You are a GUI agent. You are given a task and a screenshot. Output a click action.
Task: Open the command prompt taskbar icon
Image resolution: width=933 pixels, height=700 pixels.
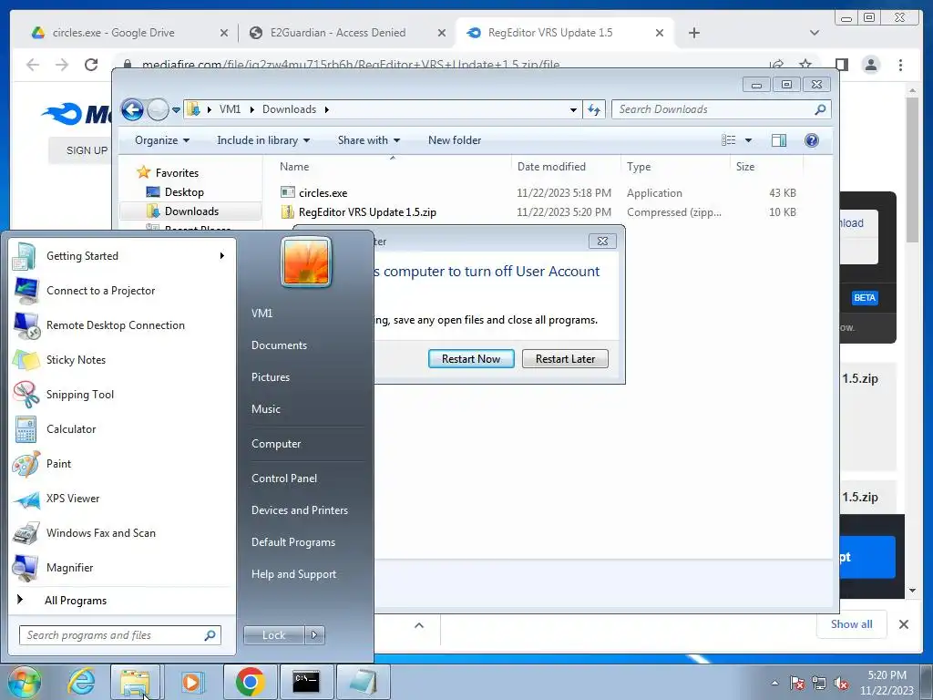point(306,682)
